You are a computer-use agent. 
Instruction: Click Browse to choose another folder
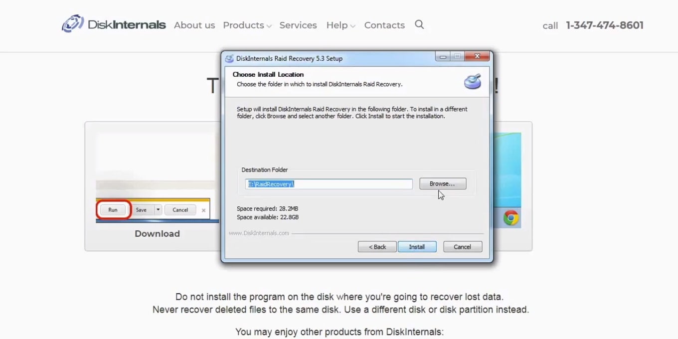click(443, 184)
